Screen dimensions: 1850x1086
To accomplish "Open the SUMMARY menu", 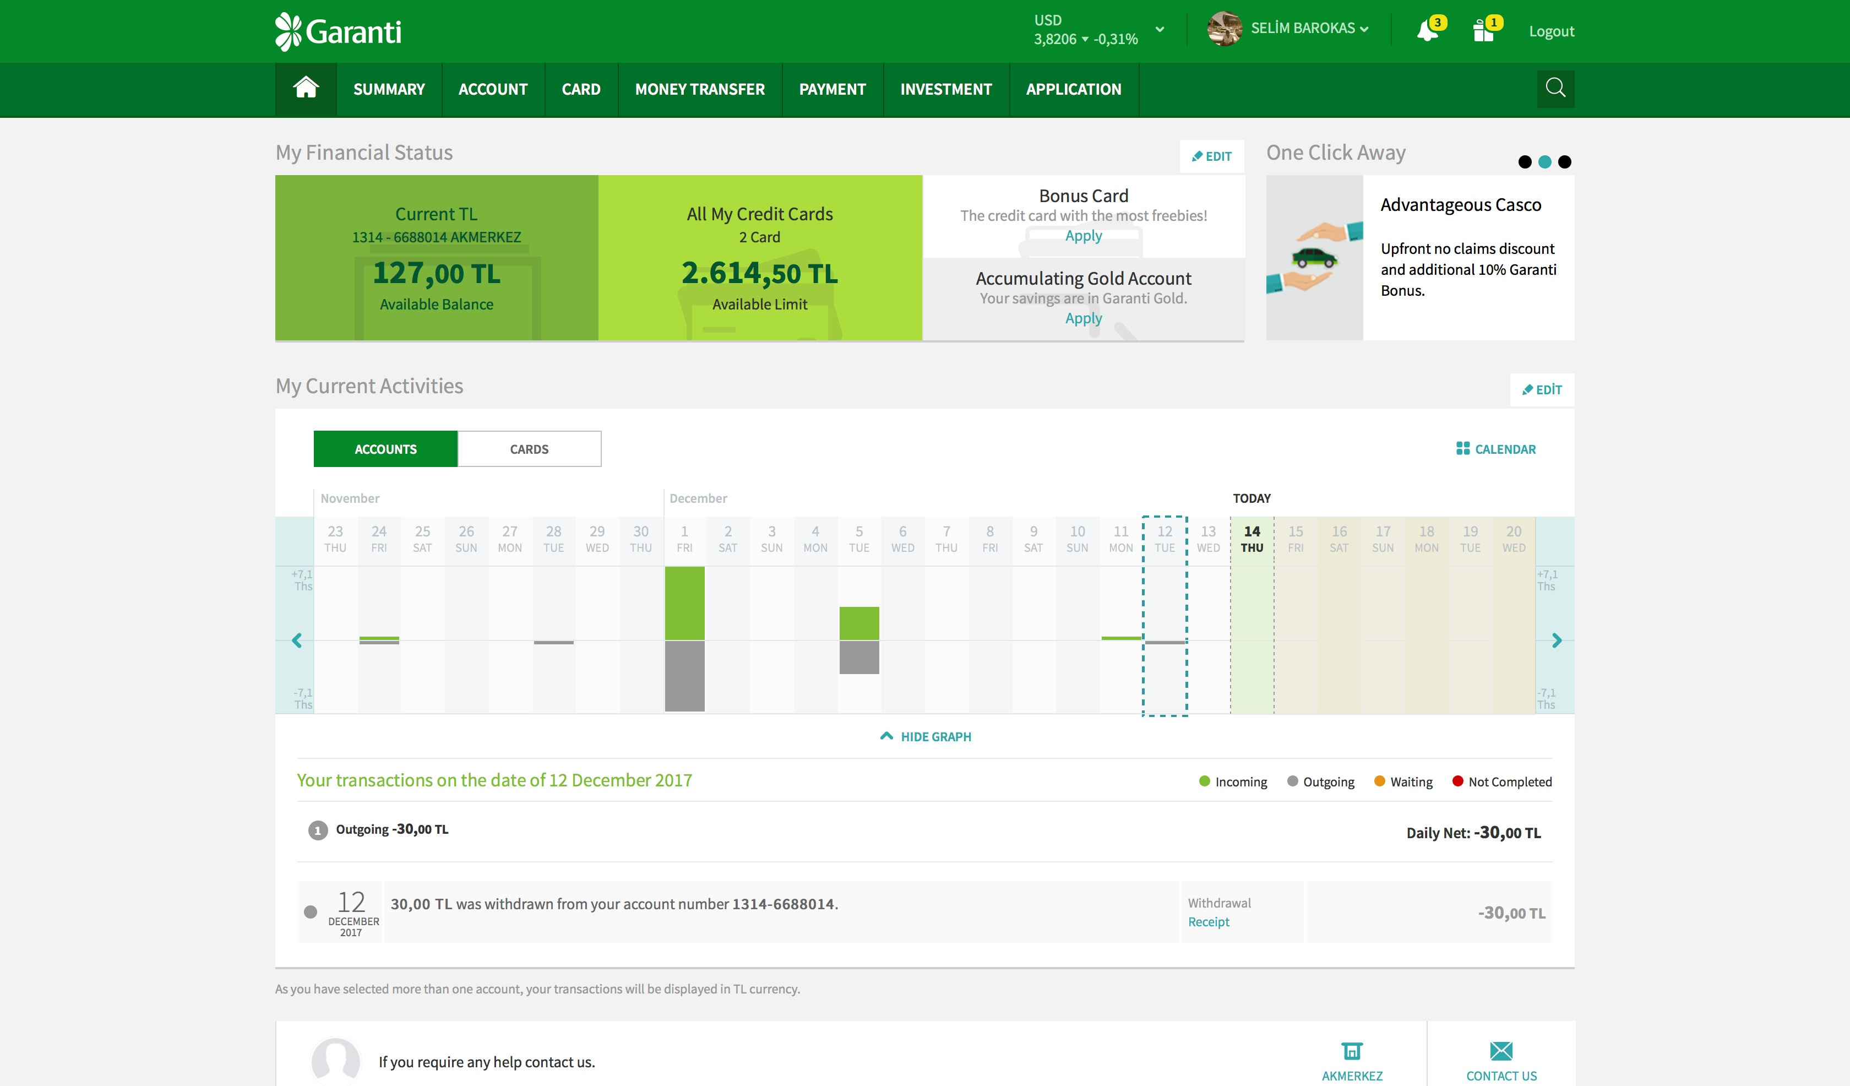I will pyautogui.click(x=388, y=89).
